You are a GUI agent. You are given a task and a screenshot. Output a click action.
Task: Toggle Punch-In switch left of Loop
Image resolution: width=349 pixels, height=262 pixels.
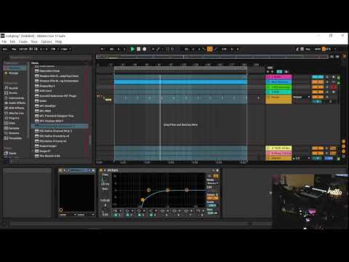[204, 49]
